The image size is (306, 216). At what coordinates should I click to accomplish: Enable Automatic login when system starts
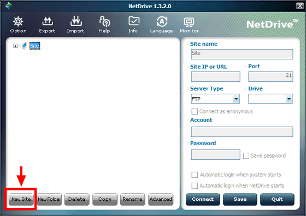coord(195,175)
